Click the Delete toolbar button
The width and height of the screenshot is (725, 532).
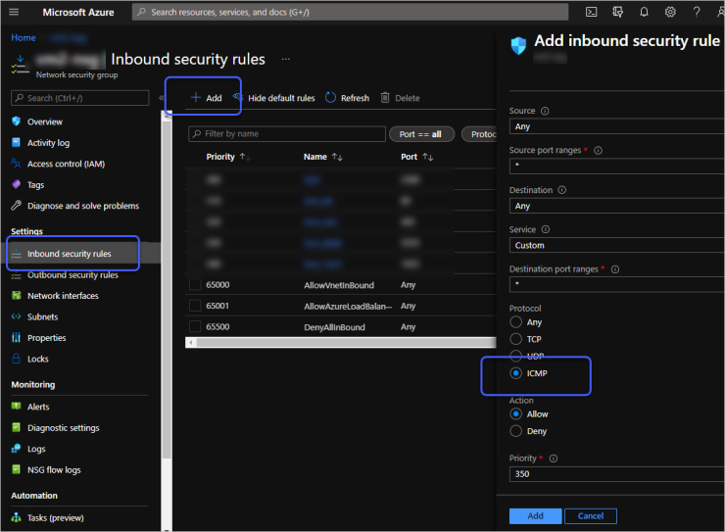pos(401,98)
